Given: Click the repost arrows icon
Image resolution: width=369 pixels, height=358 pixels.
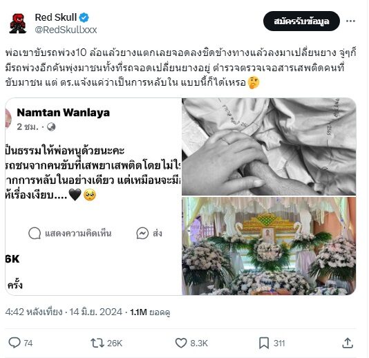Looking at the screenshot, I should pyautogui.click(x=97, y=343).
